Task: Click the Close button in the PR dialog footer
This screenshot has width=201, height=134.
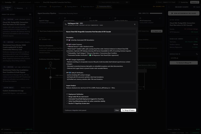Action: click(117, 110)
